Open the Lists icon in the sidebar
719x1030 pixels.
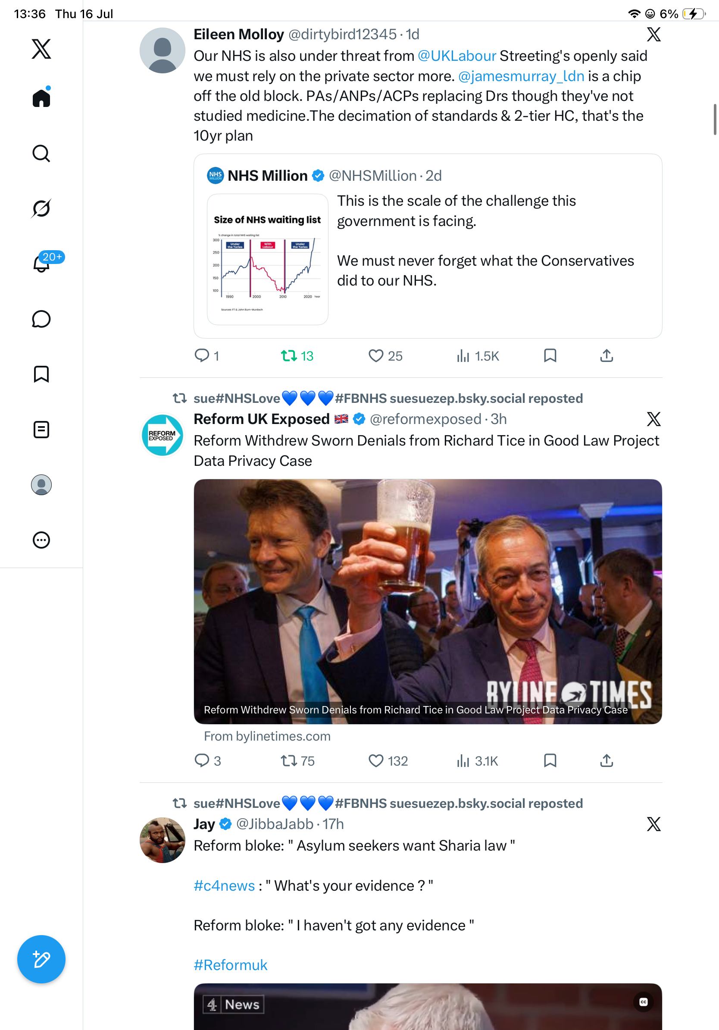41,430
